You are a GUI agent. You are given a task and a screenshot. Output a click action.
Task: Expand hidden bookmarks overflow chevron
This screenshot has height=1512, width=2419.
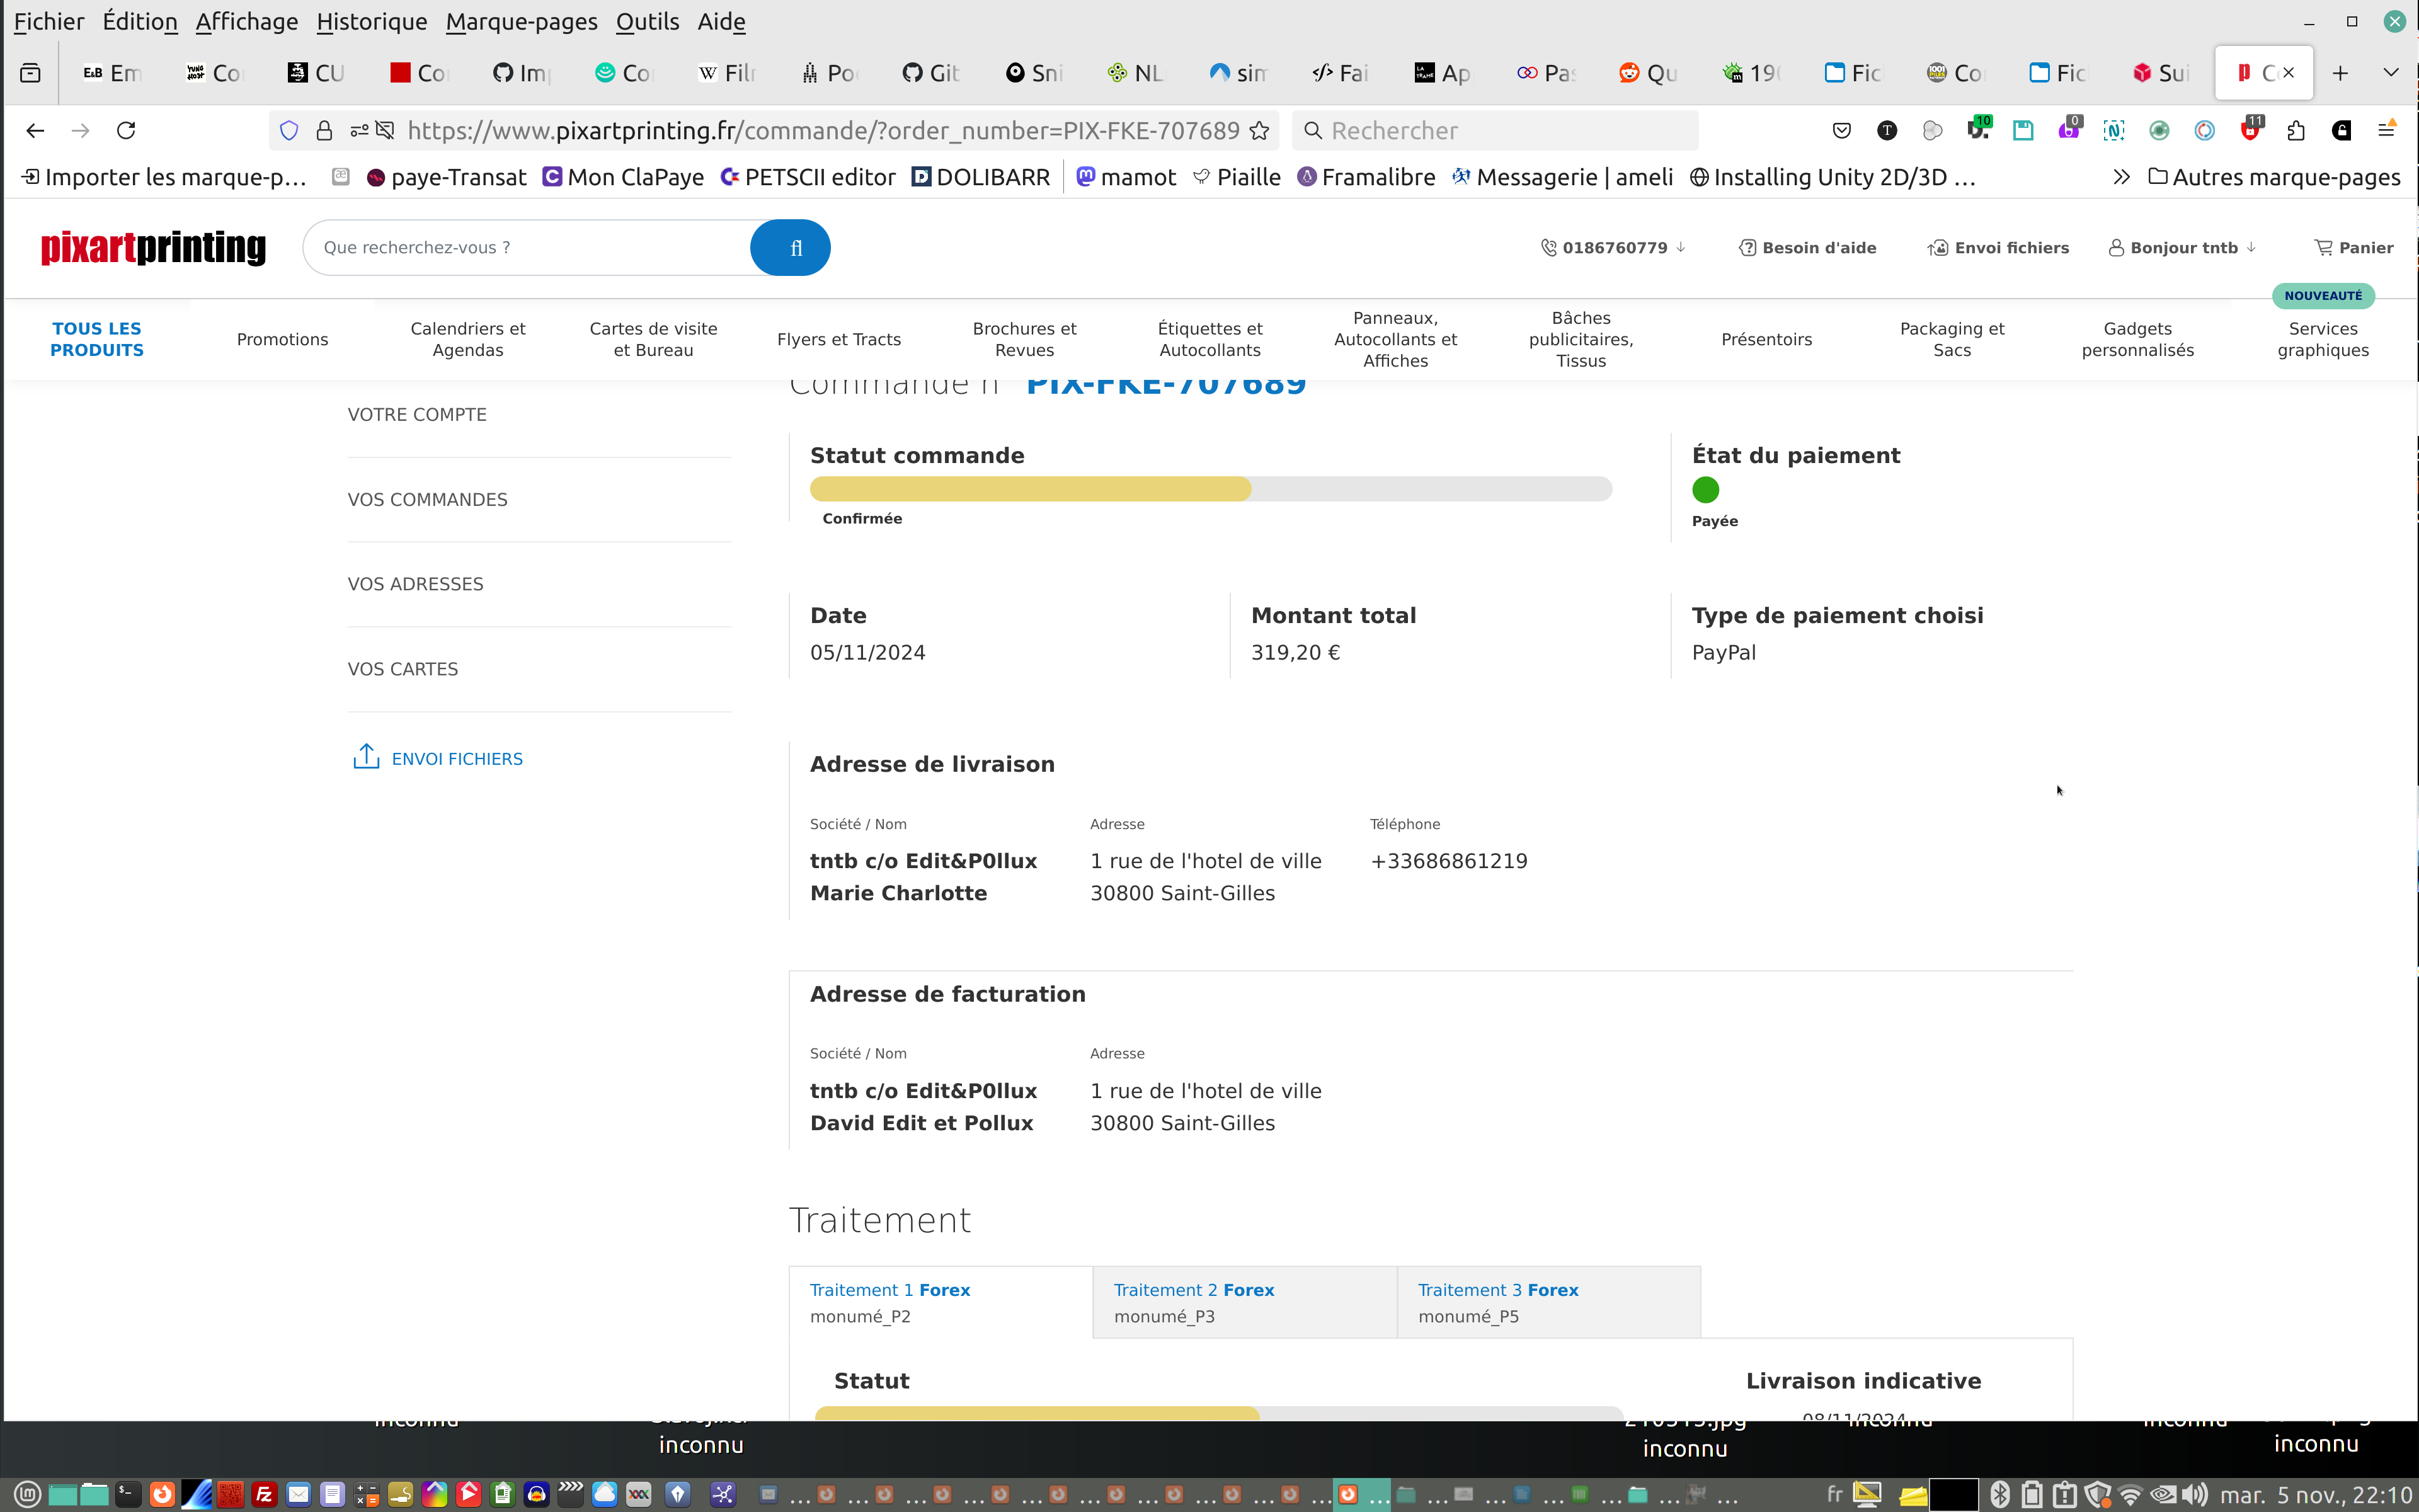[x=2120, y=177]
